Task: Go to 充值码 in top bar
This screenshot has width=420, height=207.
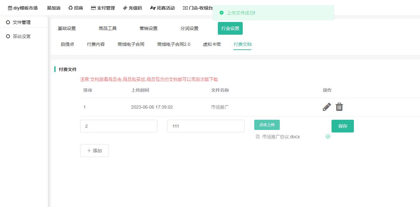Action: coord(132,8)
